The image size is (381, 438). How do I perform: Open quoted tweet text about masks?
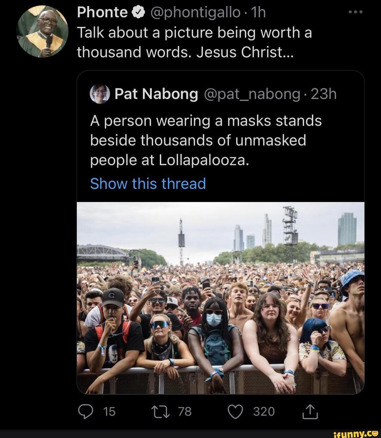point(206,141)
